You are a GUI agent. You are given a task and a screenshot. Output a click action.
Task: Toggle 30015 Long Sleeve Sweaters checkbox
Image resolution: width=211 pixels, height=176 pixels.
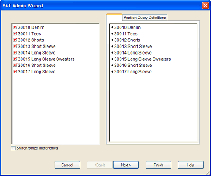click(x=15, y=59)
